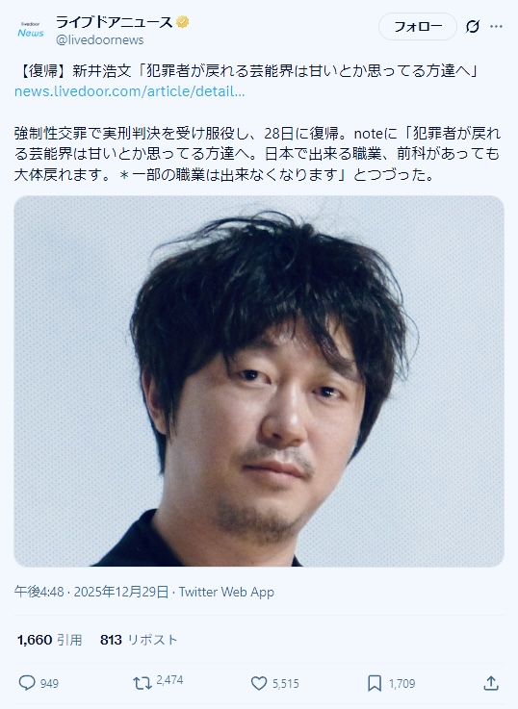
Task: Click the Grok slash-circle icon
Action: (473, 27)
